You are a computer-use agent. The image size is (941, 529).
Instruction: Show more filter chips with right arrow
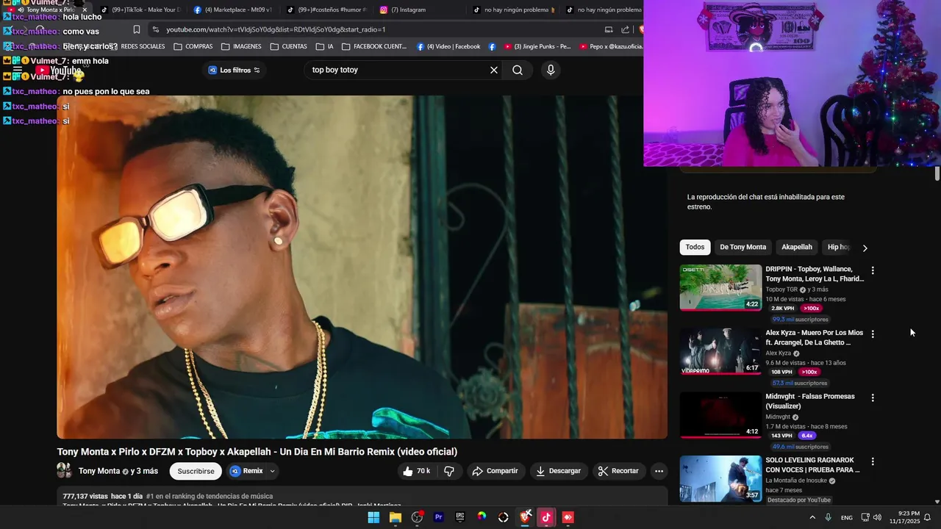click(x=865, y=248)
